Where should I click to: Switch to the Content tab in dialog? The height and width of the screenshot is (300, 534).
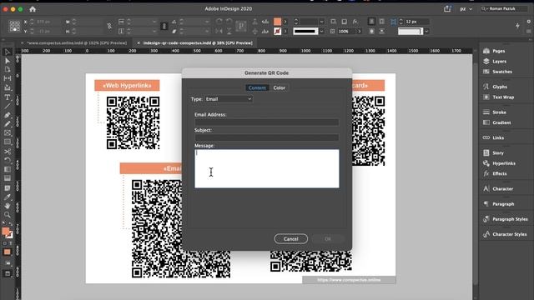coord(257,87)
